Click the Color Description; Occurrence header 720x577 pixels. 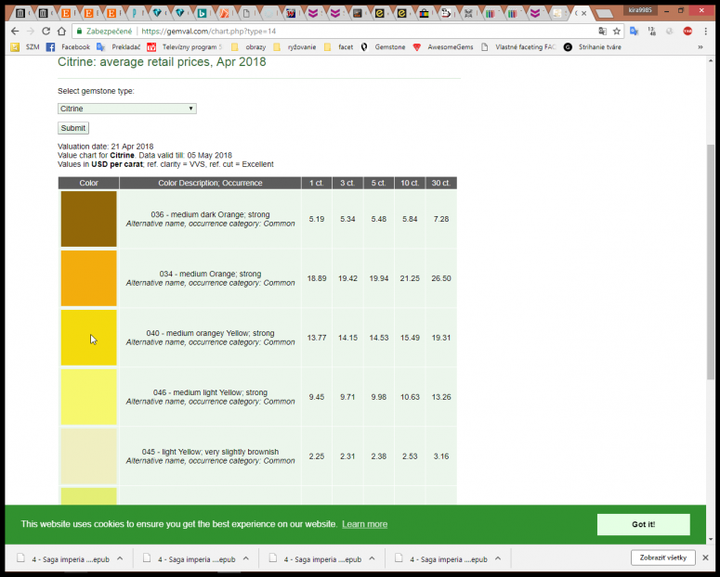[x=210, y=183]
